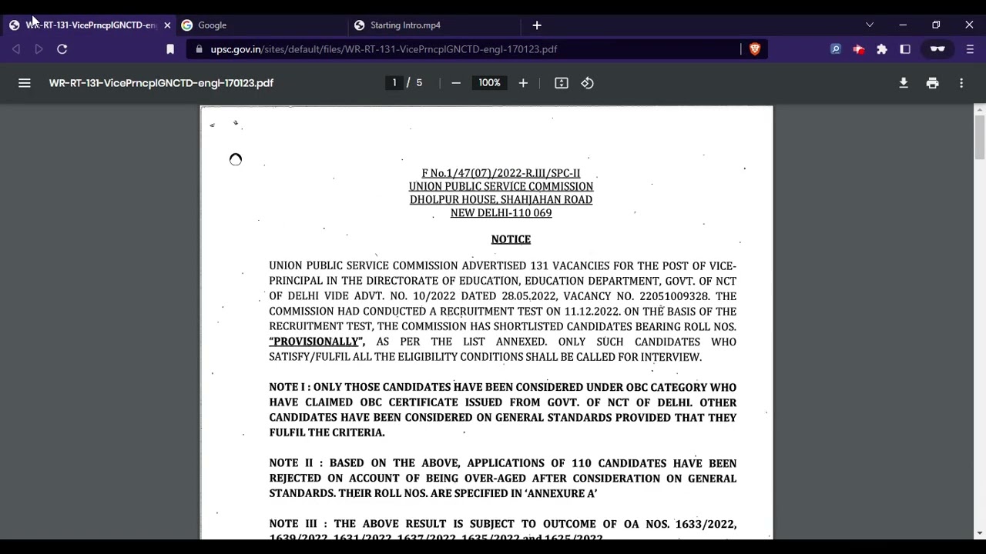Minimize the browser window
This screenshot has height=554, width=986.
tap(903, 25)
